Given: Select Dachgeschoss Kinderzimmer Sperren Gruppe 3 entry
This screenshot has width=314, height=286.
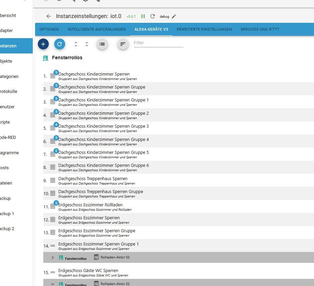Looking at the screenshot, I should coord(103,126).
